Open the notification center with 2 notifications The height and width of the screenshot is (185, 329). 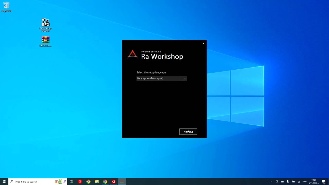[x=324, y=182]
